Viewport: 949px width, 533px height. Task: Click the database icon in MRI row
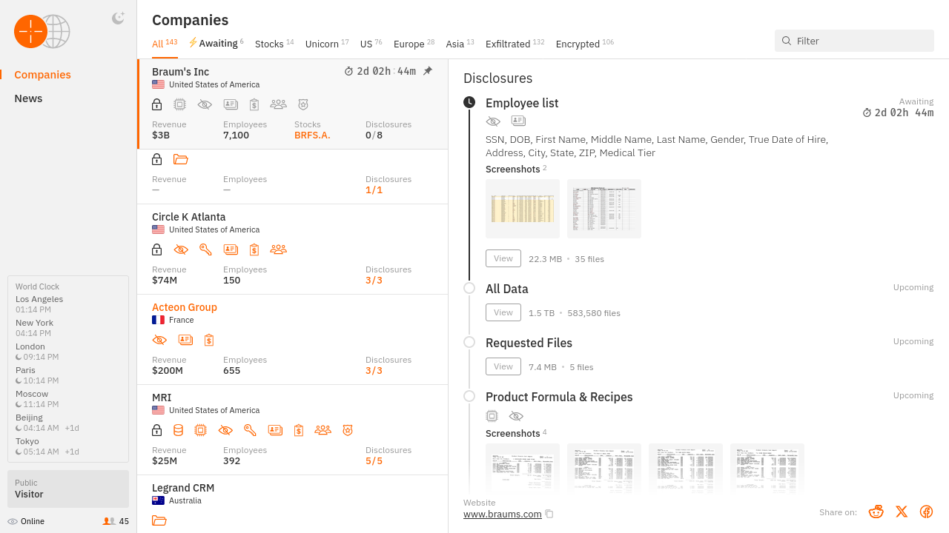(178, 430)
